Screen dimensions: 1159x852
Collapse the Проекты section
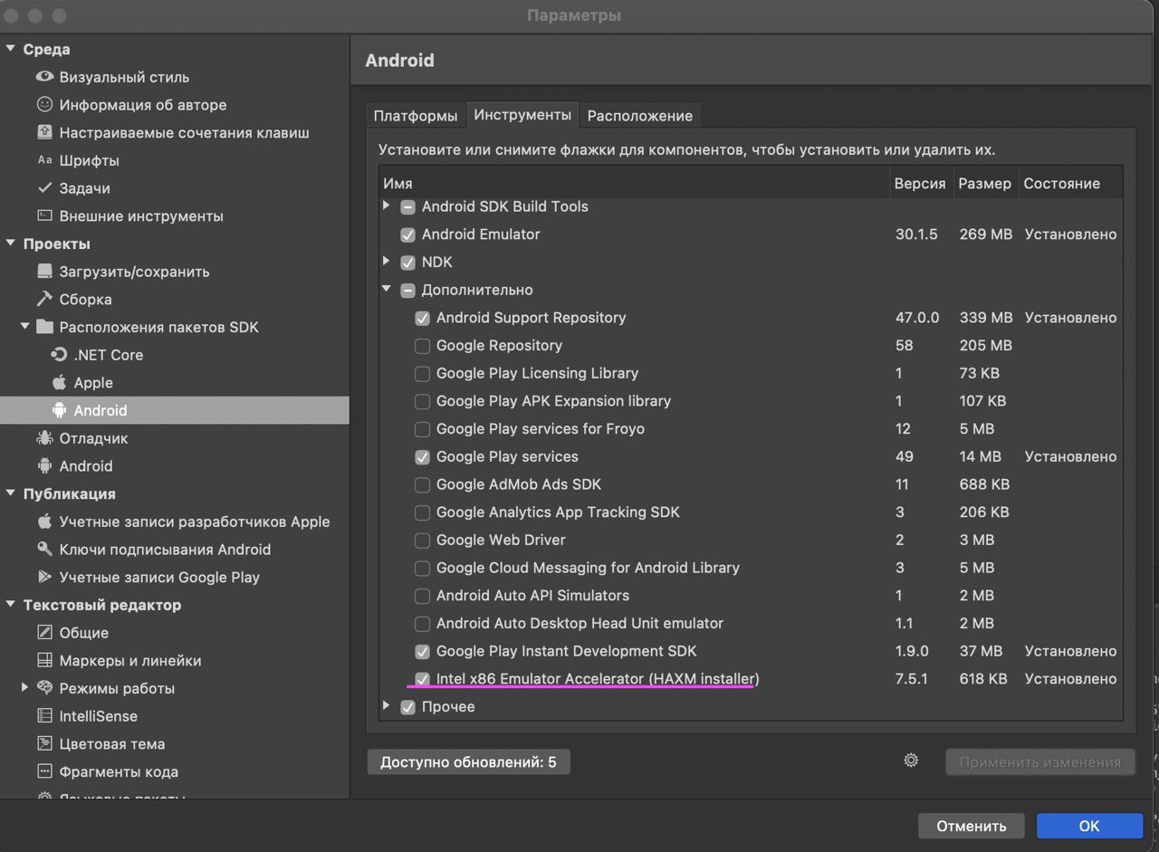pyautogui.click(x=11, y=244)
